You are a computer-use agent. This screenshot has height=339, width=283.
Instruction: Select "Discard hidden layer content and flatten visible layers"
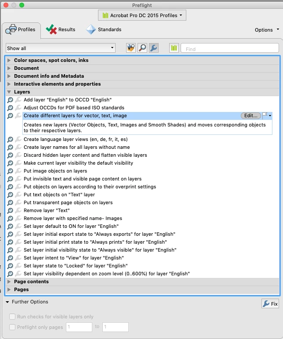85,155
